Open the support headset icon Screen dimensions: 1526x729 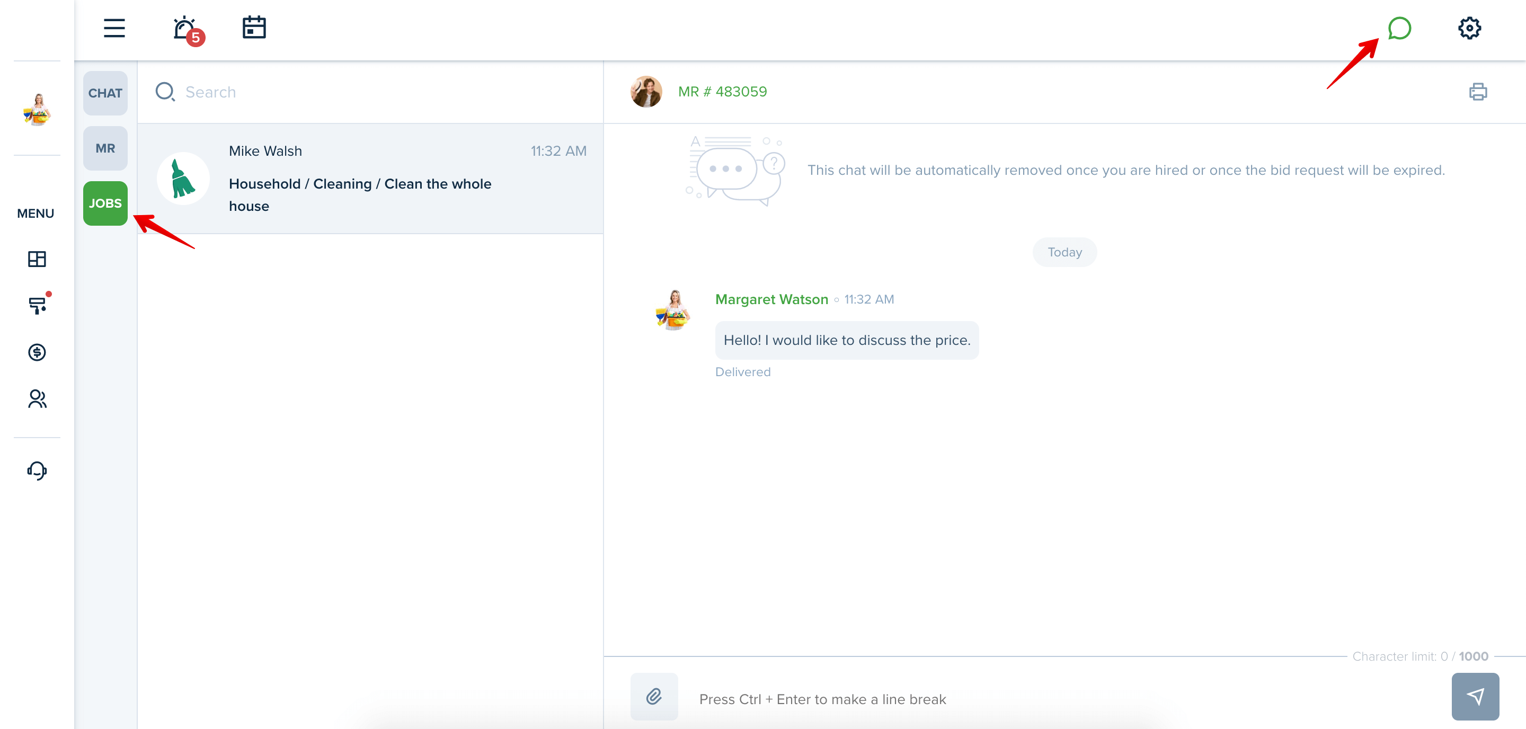point(37,471)
